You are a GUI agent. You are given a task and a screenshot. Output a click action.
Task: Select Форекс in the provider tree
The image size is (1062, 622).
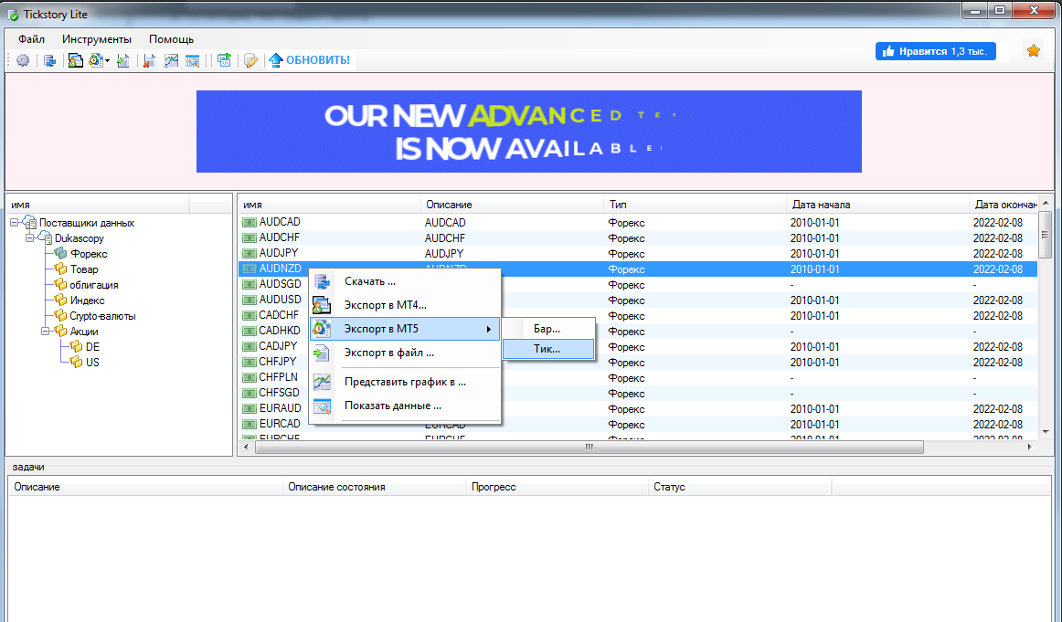click(x=89, y=254)
